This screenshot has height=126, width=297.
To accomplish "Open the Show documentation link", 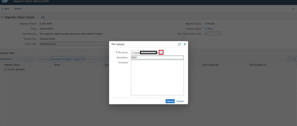I will [x=209, y=29].
